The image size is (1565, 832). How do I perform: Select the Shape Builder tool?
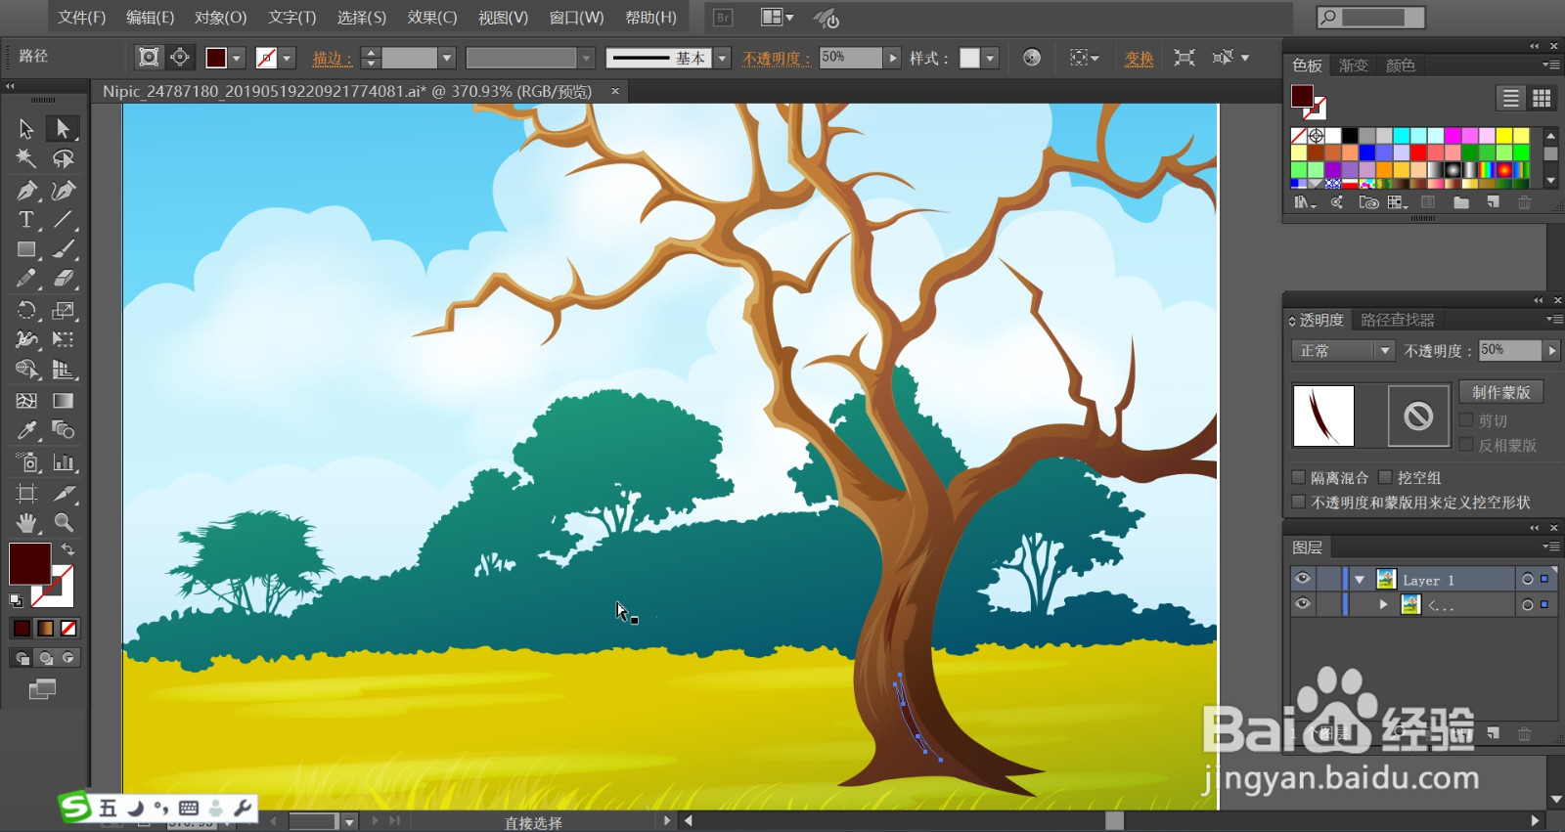coord(26,370)
